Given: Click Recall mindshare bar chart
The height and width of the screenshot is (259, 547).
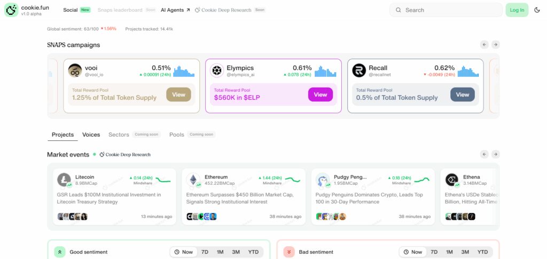Looking at the screenshot, I should [468, 71].
